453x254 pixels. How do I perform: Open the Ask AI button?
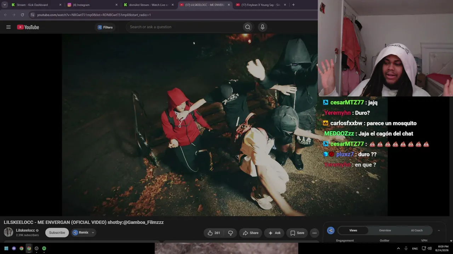(x=274, y=233)
